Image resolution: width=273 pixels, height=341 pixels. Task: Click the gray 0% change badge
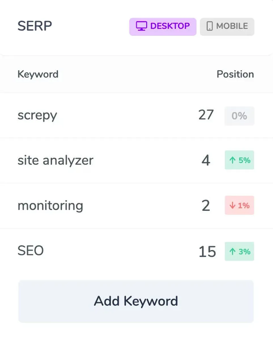pyautogui.click(x=239, y=116)
